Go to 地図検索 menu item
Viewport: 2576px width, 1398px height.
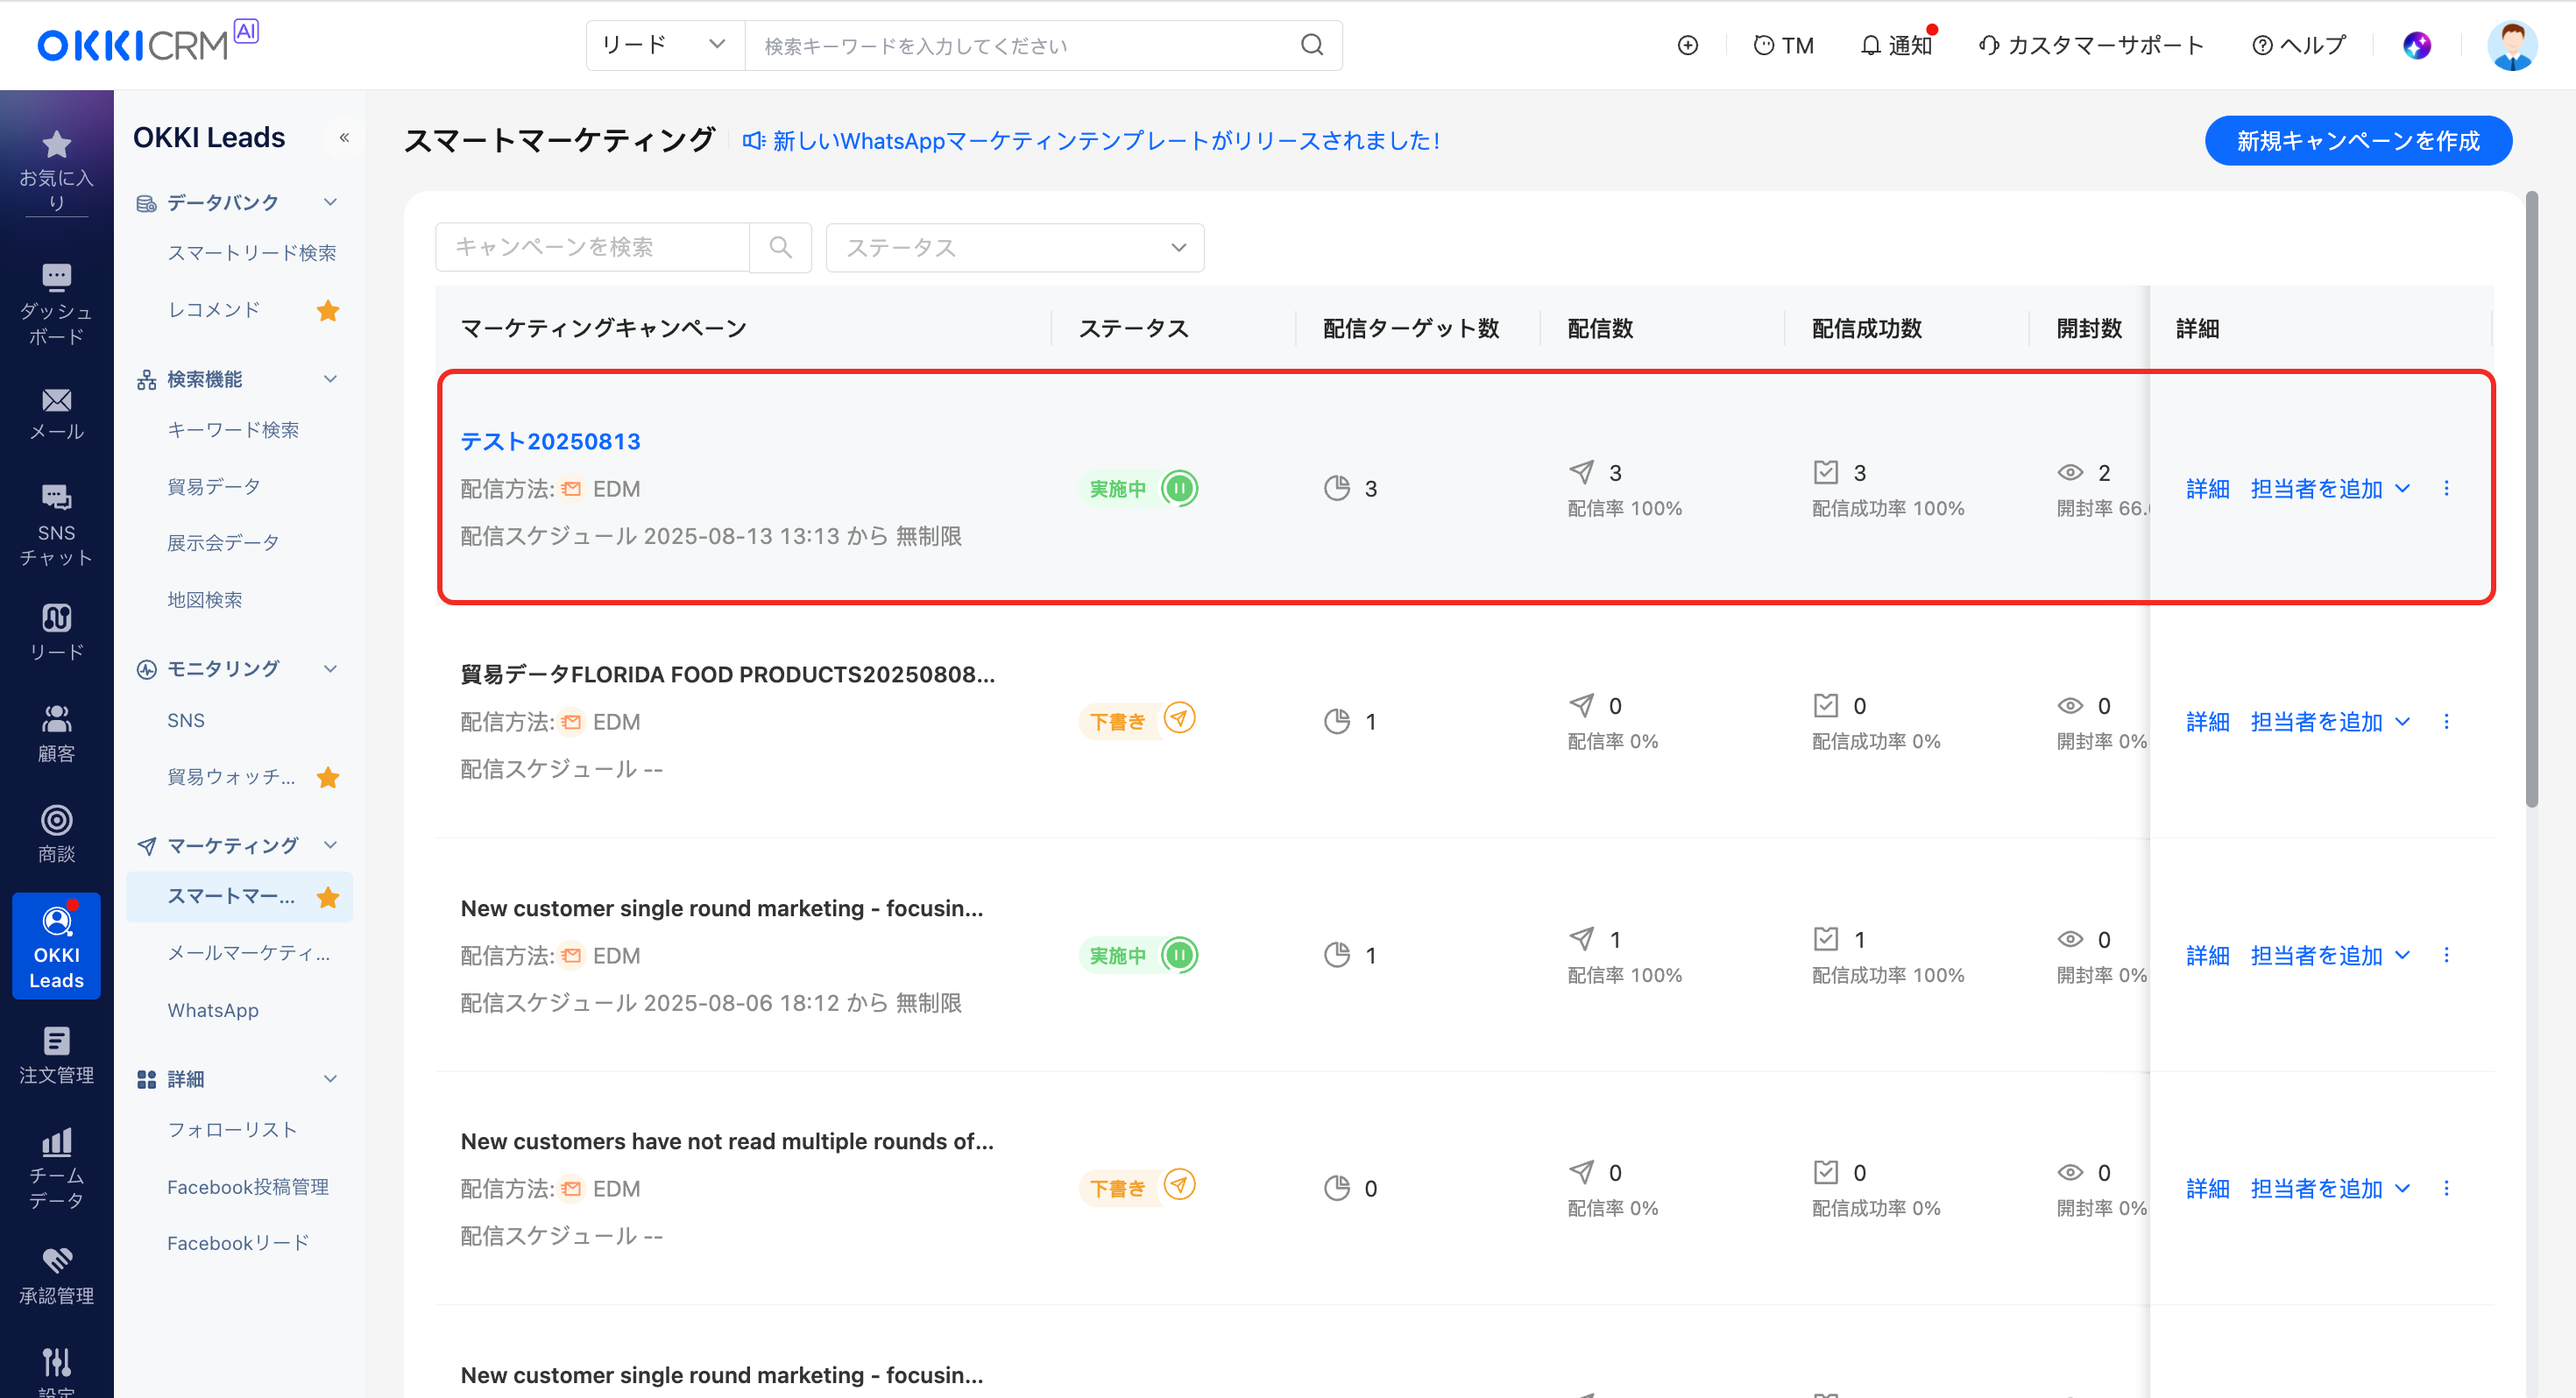tap(205, 599)
